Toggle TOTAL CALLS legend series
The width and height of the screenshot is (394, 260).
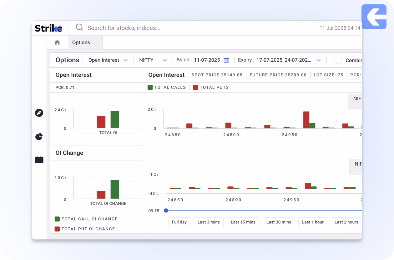tap(167, 87)
